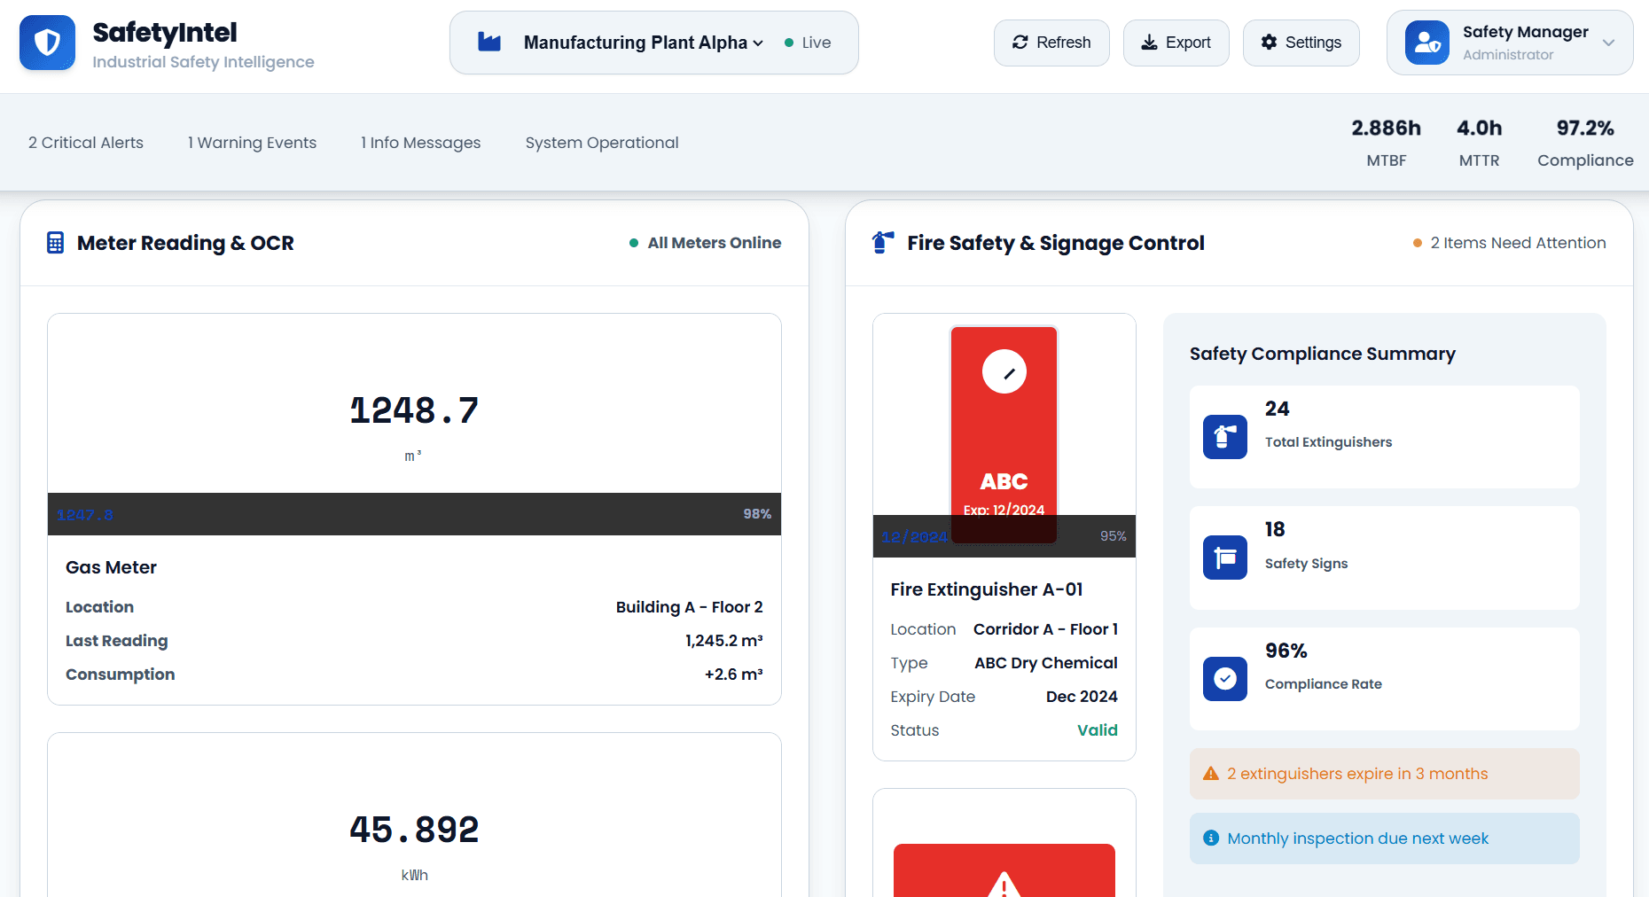
Task: Click the Safety Manager avatar icon
Action: click(1426, 43)
